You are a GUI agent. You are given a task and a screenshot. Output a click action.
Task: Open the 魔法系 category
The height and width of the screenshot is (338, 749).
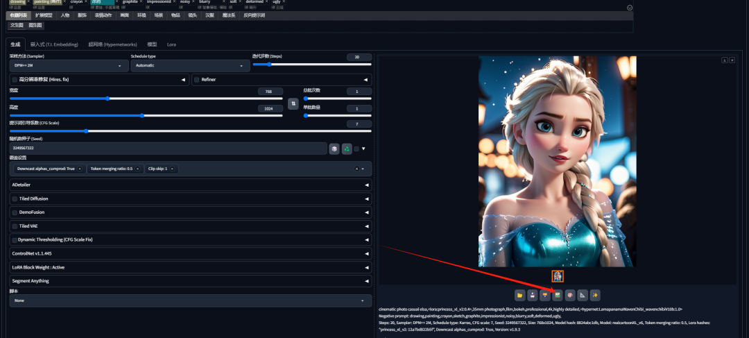pos(229,15)
